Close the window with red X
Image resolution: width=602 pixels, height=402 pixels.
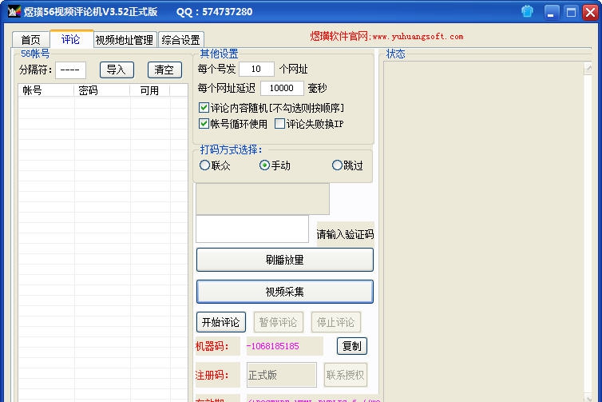(x=591, y=12)
